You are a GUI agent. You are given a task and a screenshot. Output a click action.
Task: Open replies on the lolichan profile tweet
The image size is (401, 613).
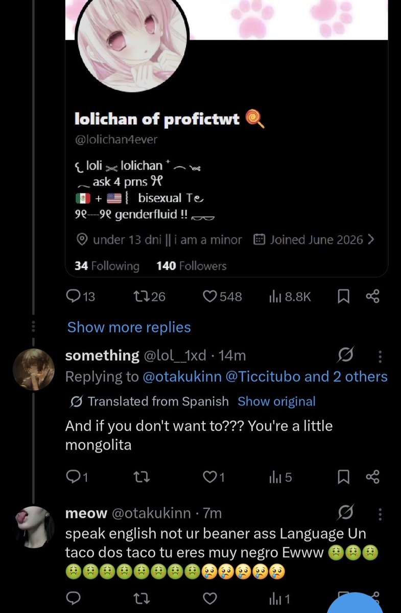pyautogui.click(x=81, y=297)
